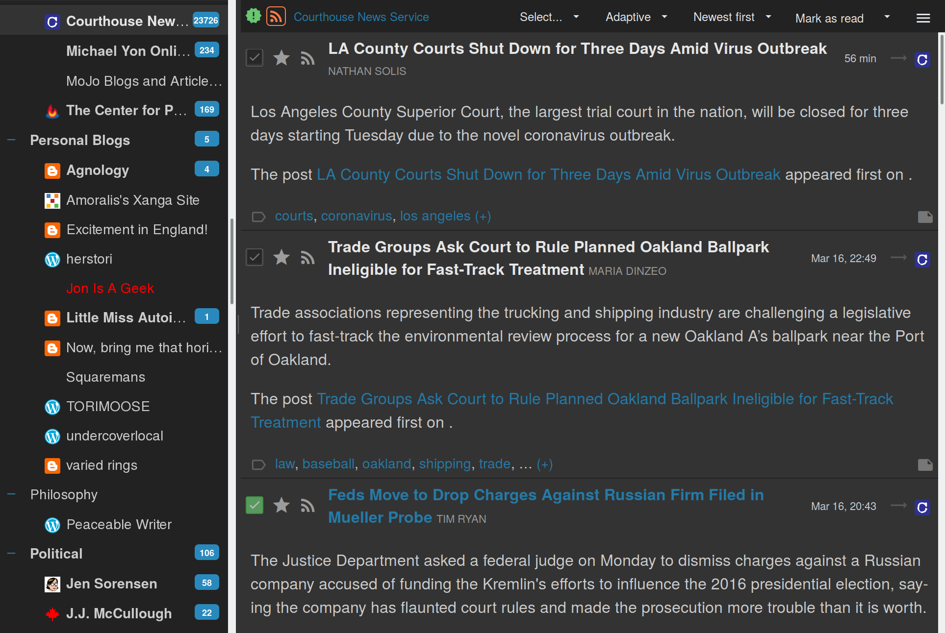Click Courthouse favicon on LA County article

point(922,60)
